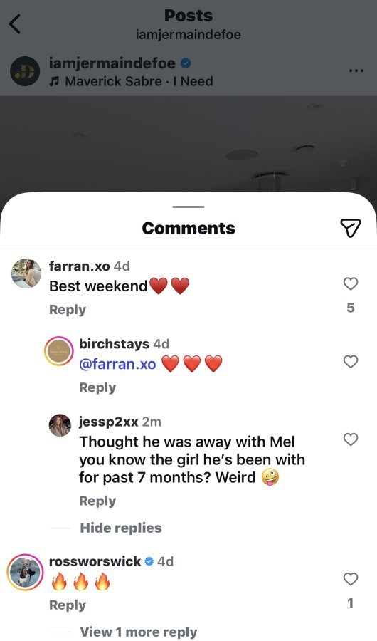
Task: Like rossworswick's fire emoji comment
Action: pyautogui.click(x=351, y=579)
